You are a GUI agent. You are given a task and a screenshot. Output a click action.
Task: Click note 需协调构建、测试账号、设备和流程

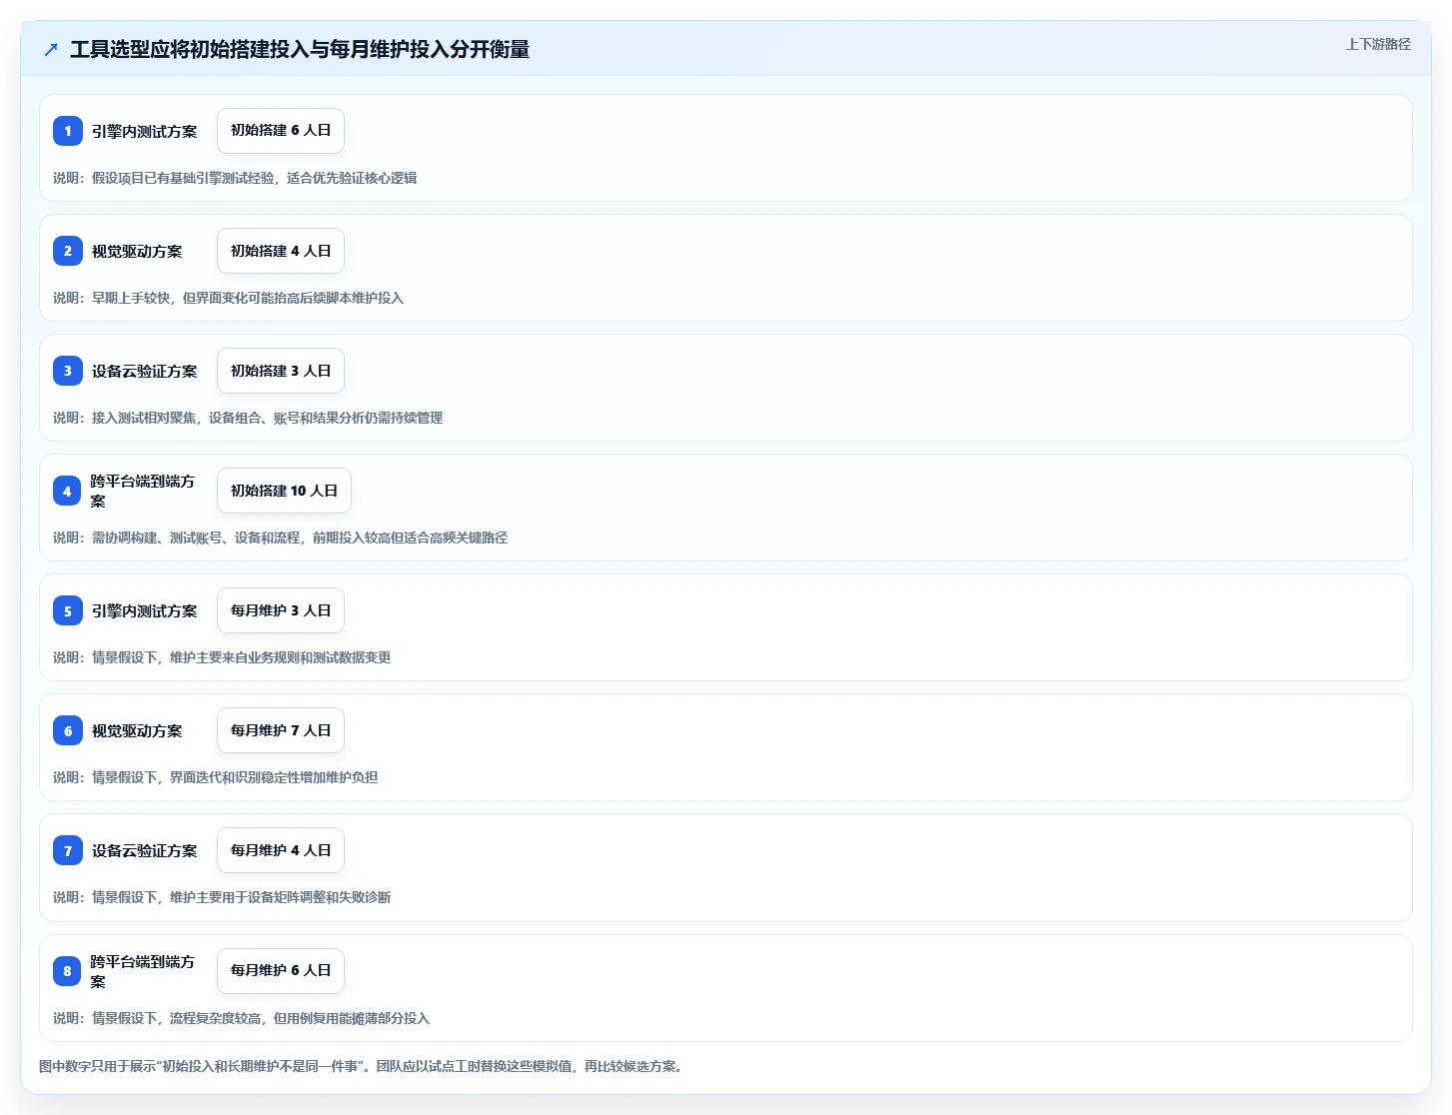coord(280,538)
